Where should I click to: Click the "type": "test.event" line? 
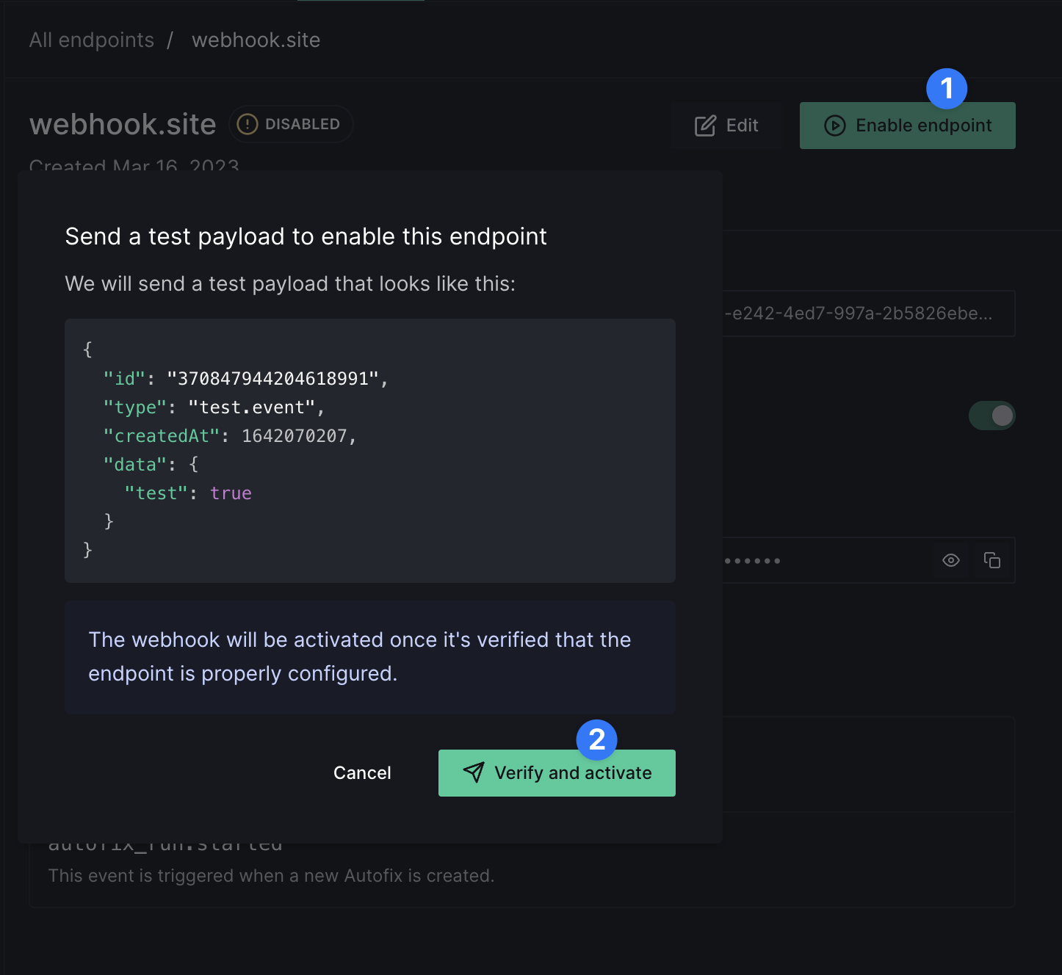(214, 407)
